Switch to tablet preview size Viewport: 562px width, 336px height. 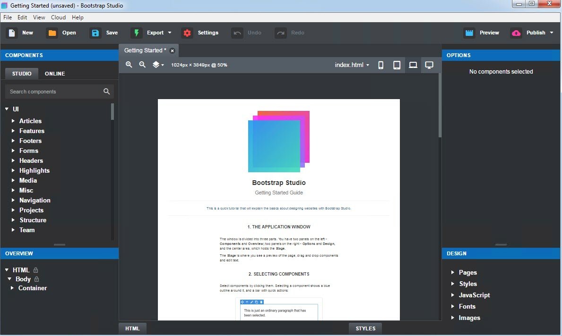tap(397, 65)
